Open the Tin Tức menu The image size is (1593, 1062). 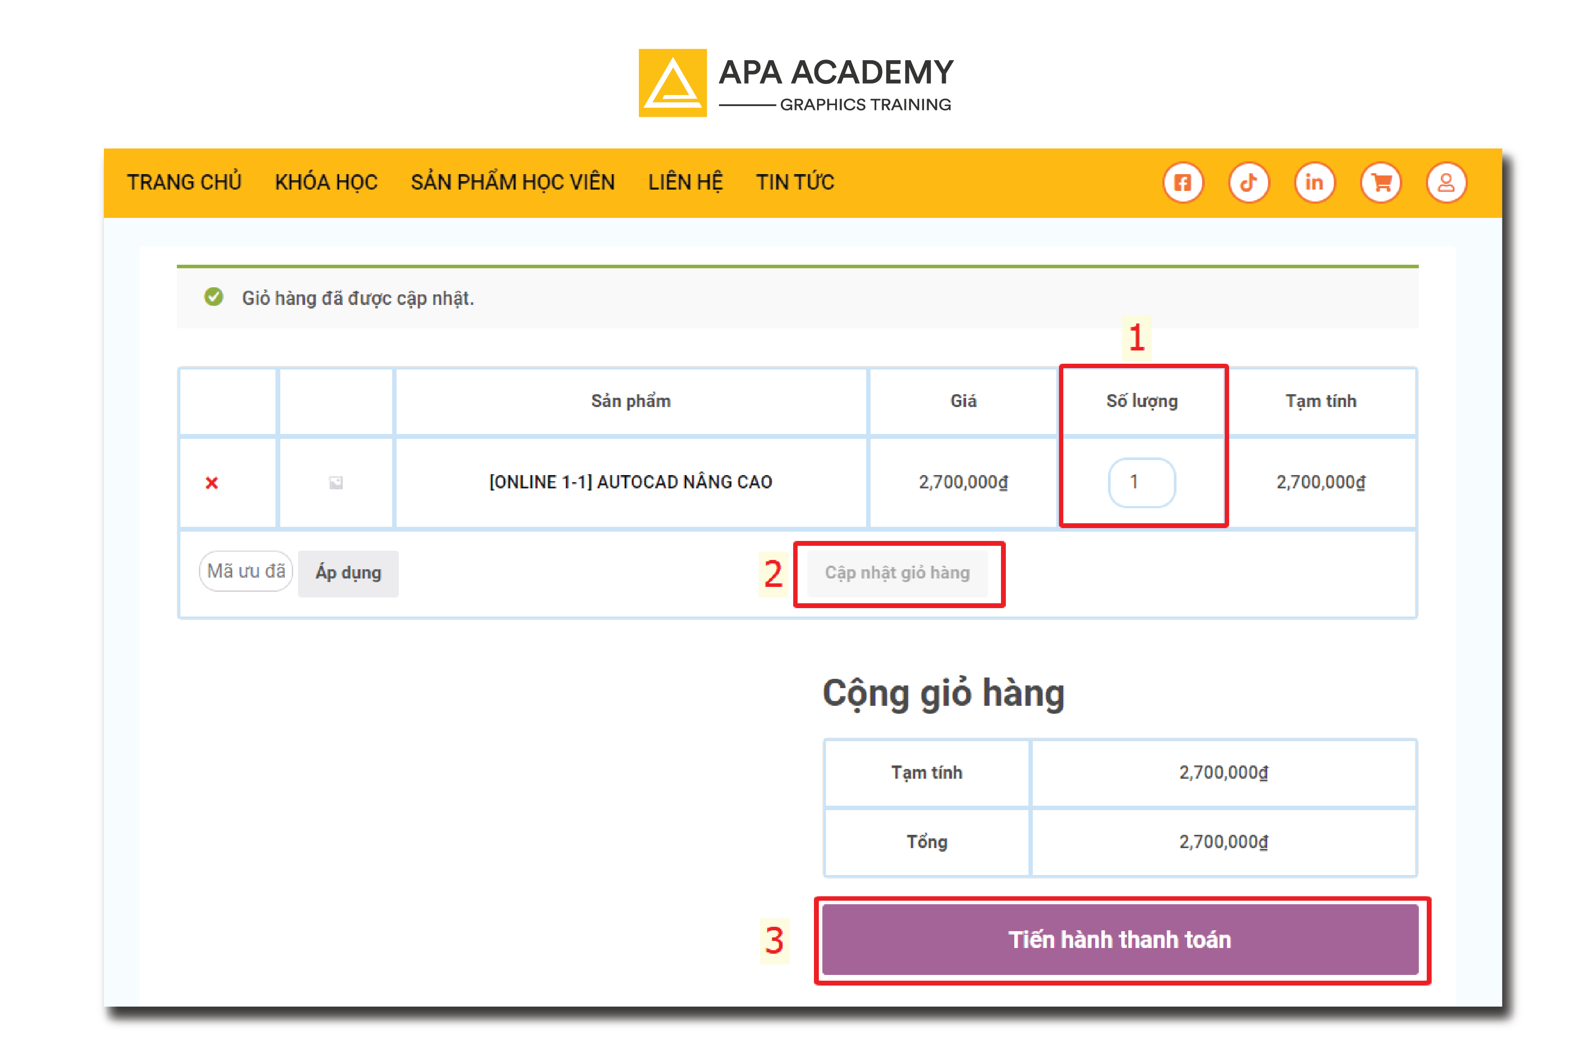point(795,183)
